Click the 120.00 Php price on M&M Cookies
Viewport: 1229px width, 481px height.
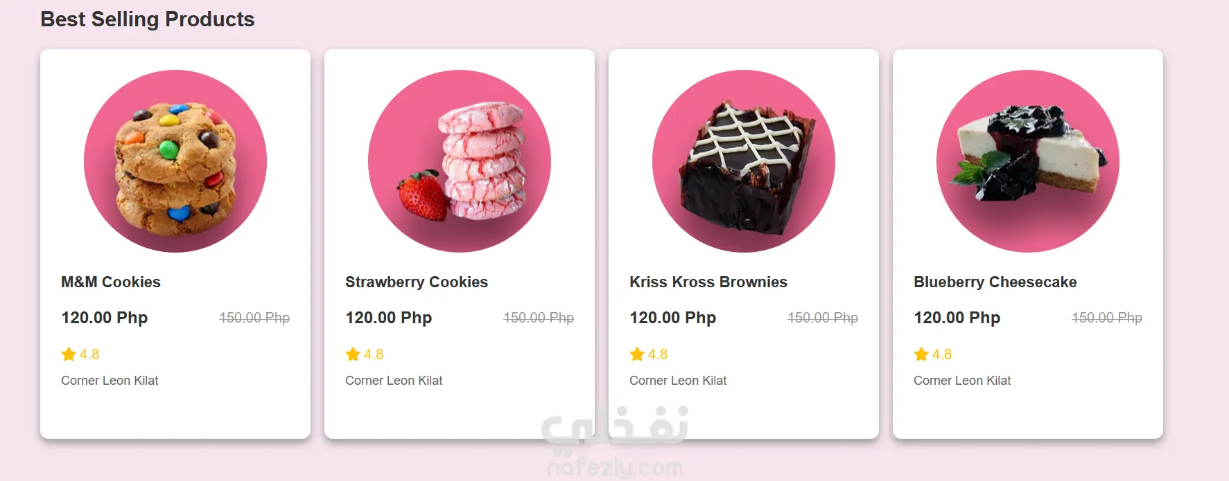(x=105, y=318)
